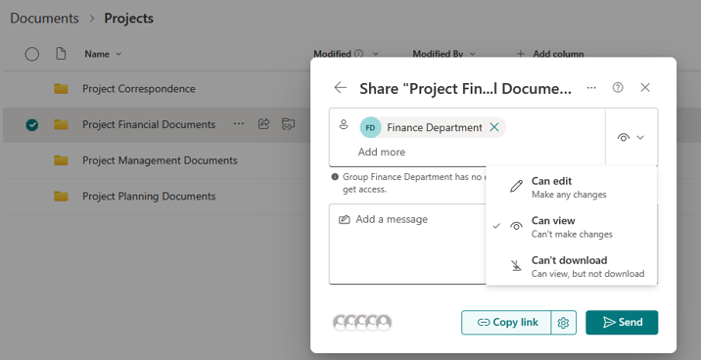Viewport: 701px width, 360px height.
Task: Click the FD avatar of Finance Department
Action: click(370, 128)
